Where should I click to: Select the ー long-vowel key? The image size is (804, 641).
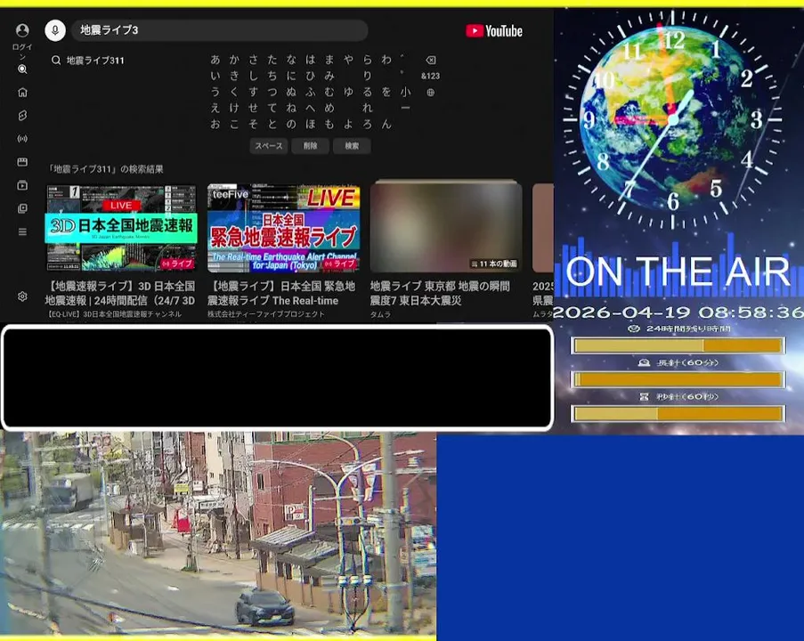tap(406, 109)
